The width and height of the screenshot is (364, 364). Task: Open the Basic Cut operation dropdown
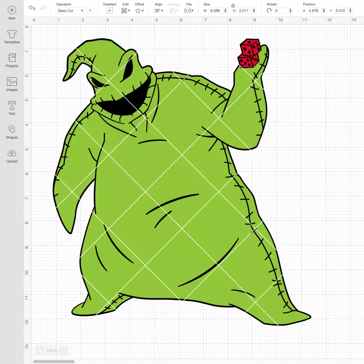coord(70,11)
